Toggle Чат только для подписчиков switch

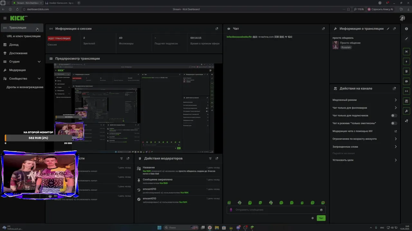coord(394,116)
